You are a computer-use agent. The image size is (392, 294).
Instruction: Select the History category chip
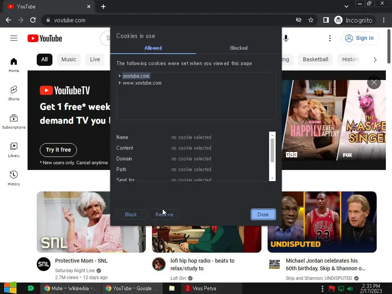[x=351, y=59]
